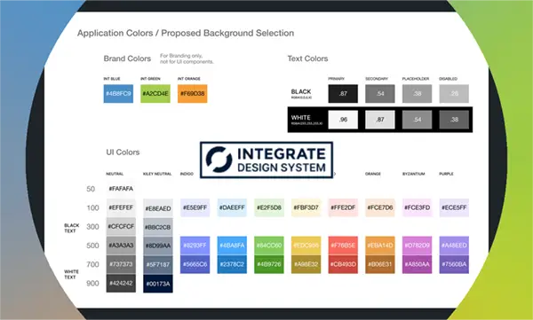Click the 'BLACK TEXT' side label
Image resolution: width=533 pixels, height=320 pixels.
(x=71, y=228)
